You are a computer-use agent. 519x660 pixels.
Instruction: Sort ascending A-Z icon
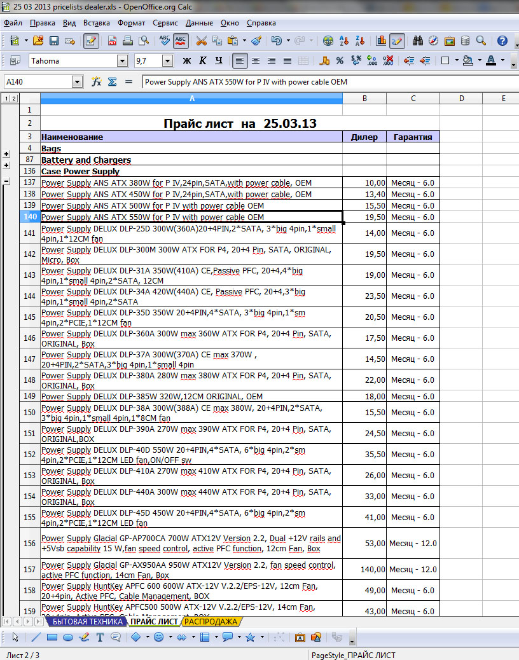pos(344,41)
